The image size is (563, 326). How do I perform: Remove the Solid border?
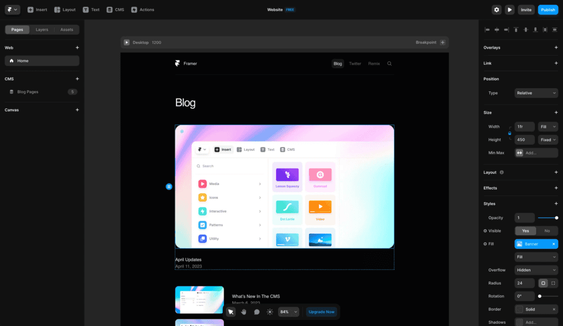click(x=554, y=309)
